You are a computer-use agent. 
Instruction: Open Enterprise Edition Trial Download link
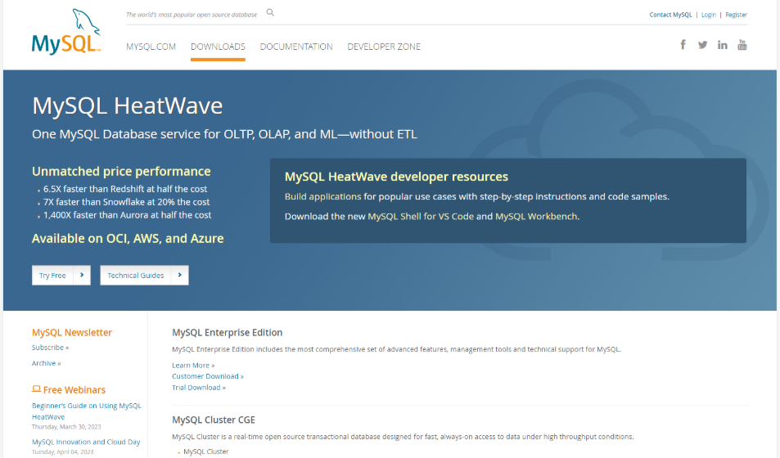pyautogui.click(x=198, y=388)
